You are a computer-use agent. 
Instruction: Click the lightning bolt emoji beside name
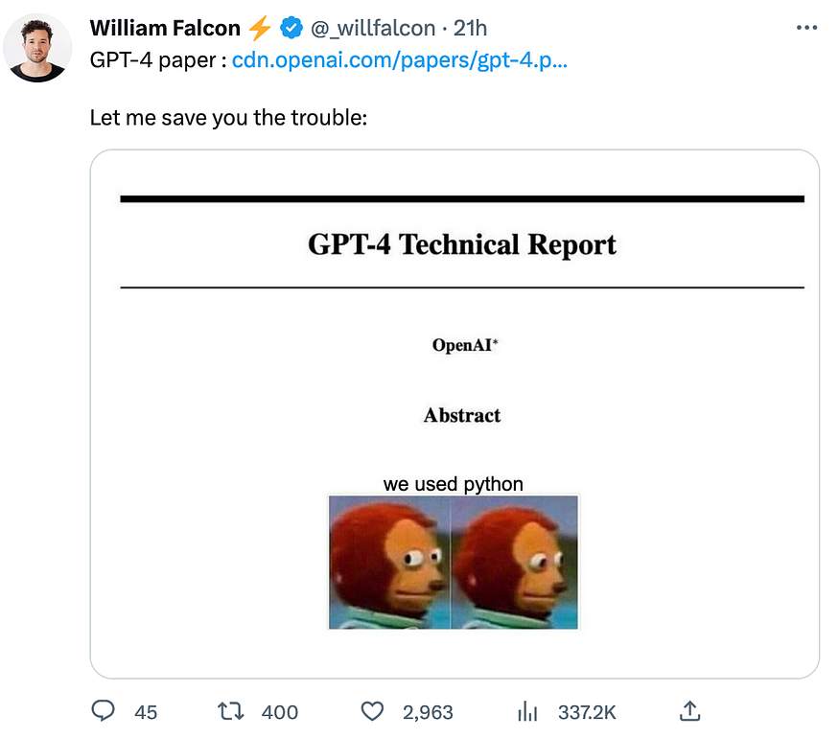coord(261,28)
